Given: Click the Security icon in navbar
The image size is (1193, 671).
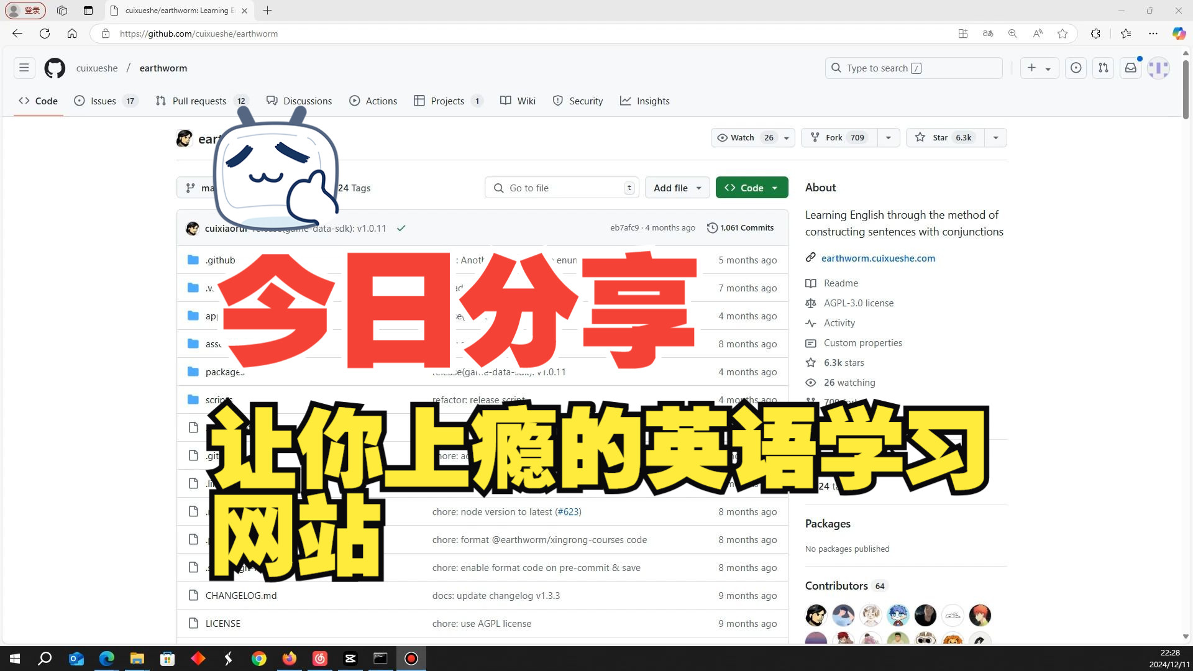Looking at the screenshot, I should pyautogui.click(x=558, y=100).
